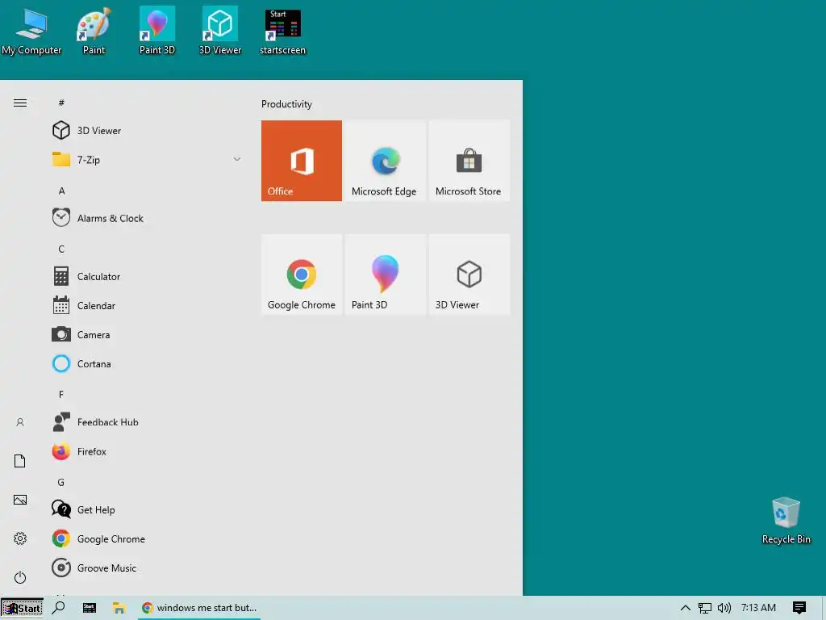The image size is (826, 620).
Task: Open the Microsoft Store tile
Action: point(469,161)
